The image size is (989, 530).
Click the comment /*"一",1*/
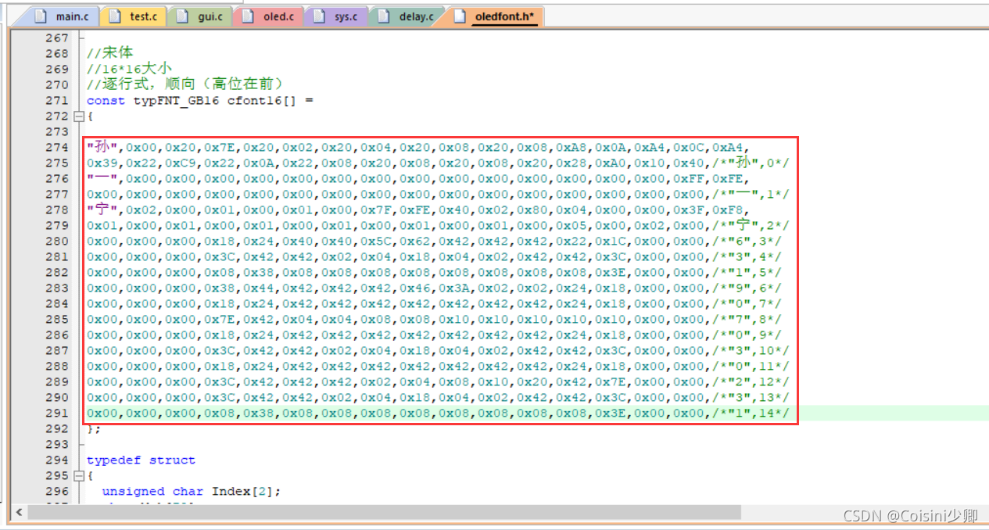tap(751, 194)
